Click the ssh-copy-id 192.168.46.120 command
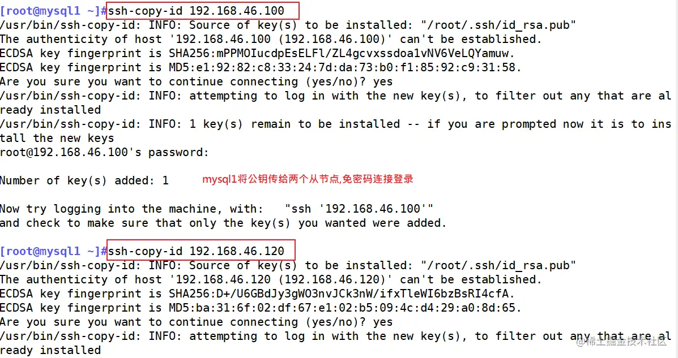Viewport: 678px width, 358px height. (196, 251)
